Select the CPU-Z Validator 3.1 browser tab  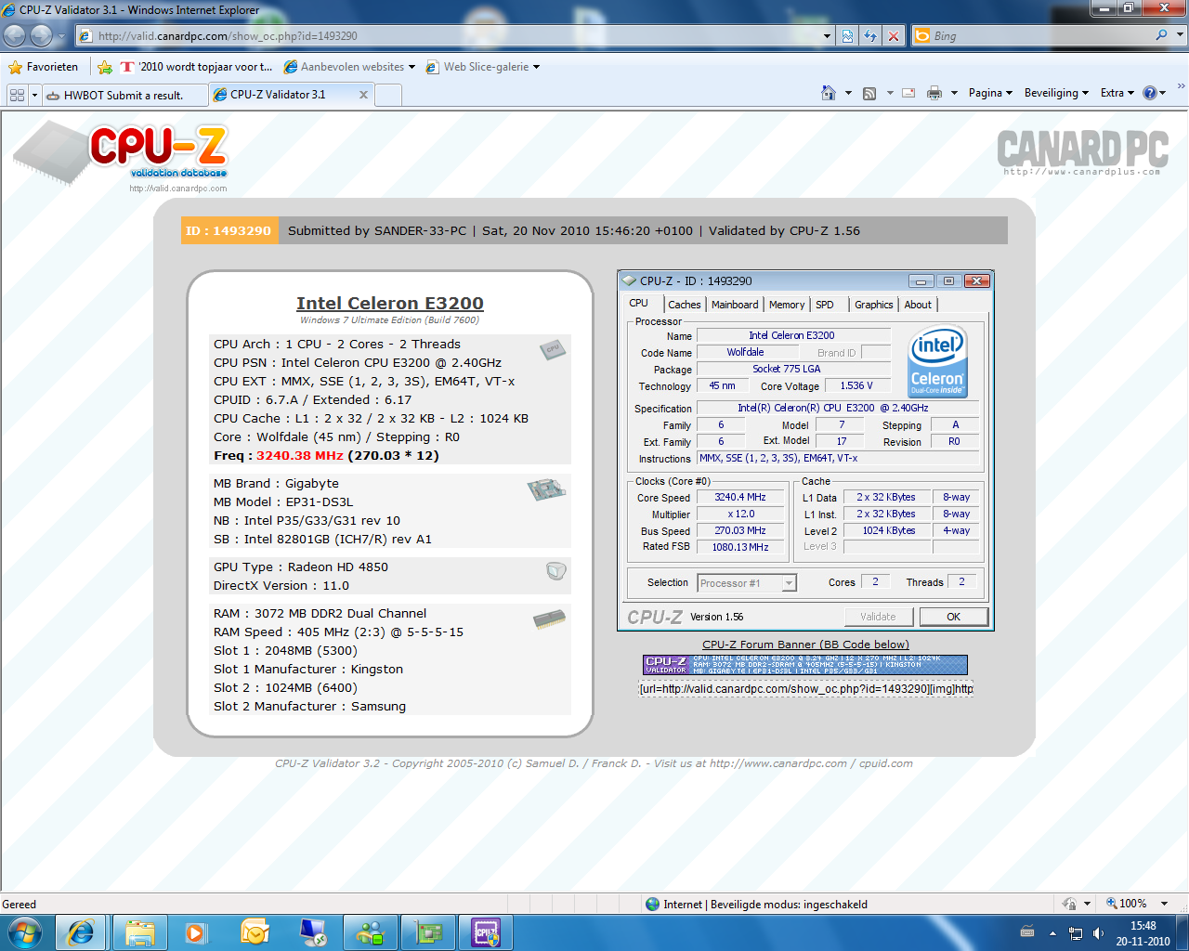(x=278, y=95)
